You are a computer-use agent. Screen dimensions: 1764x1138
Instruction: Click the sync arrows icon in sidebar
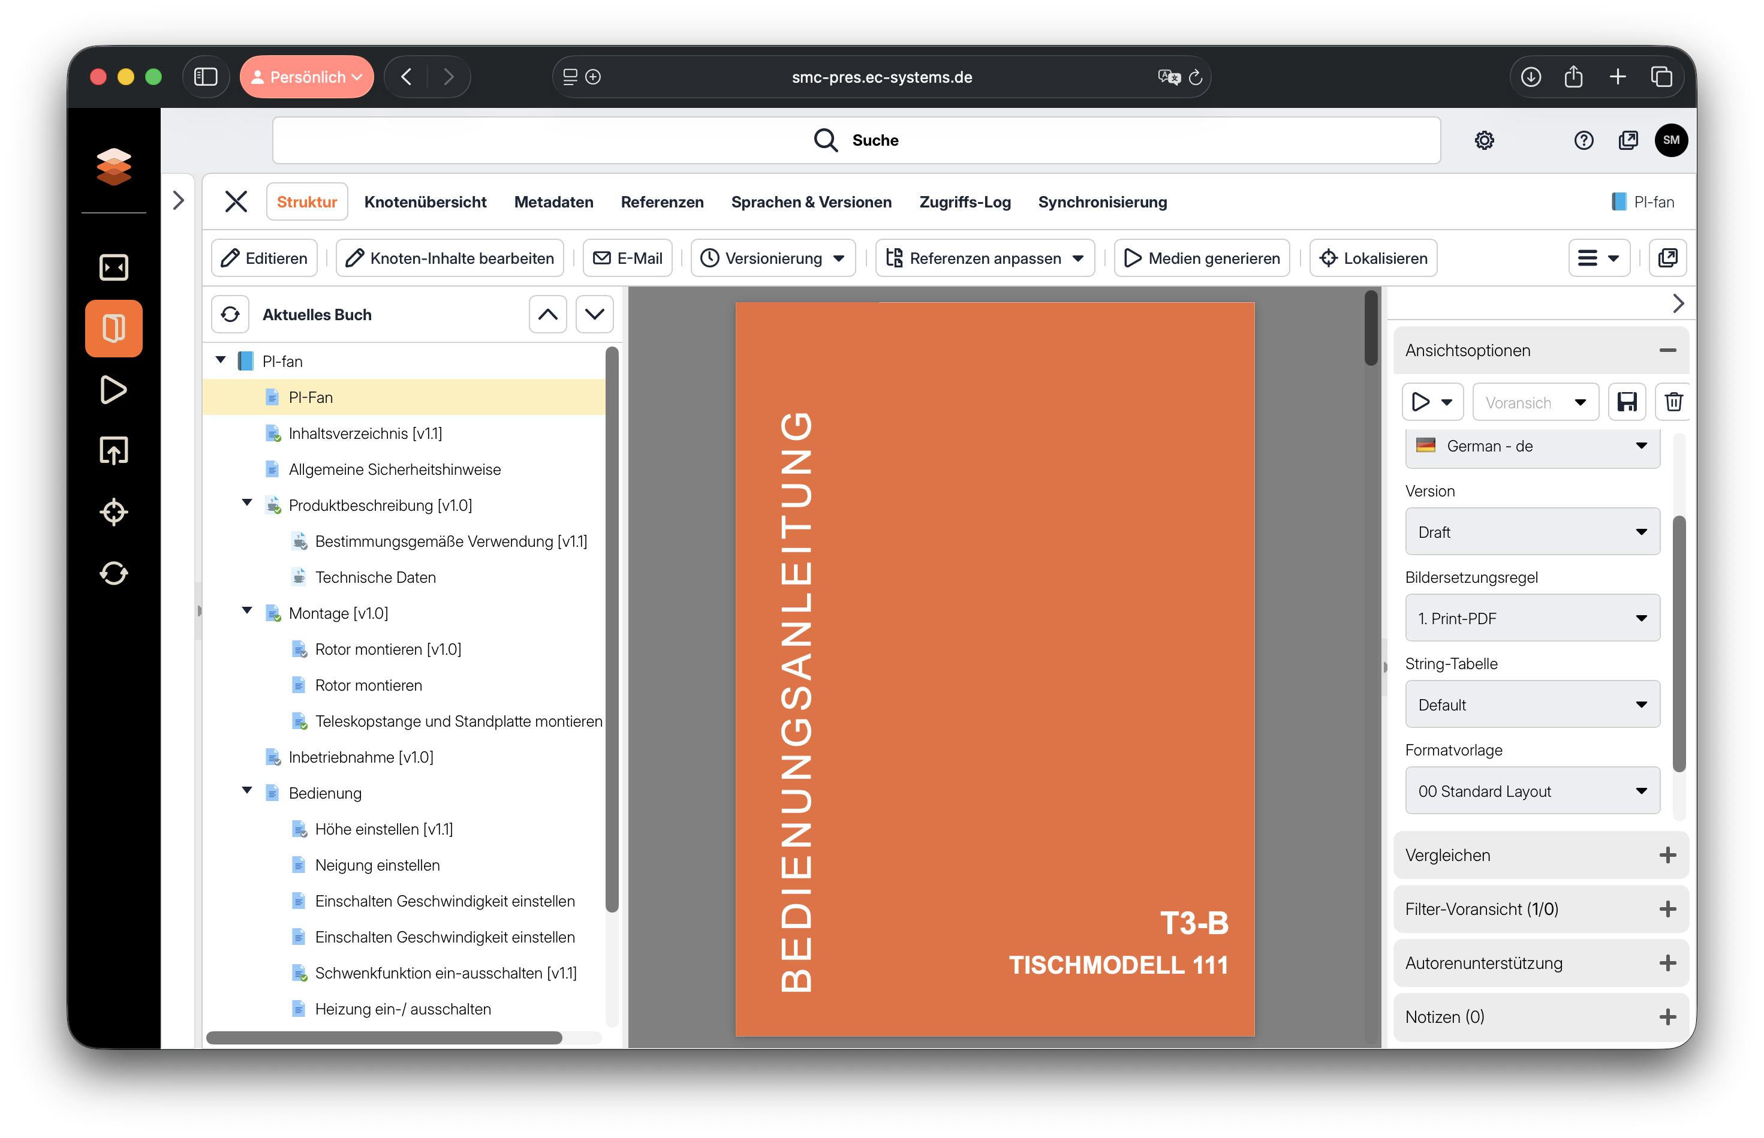(114, 573)
